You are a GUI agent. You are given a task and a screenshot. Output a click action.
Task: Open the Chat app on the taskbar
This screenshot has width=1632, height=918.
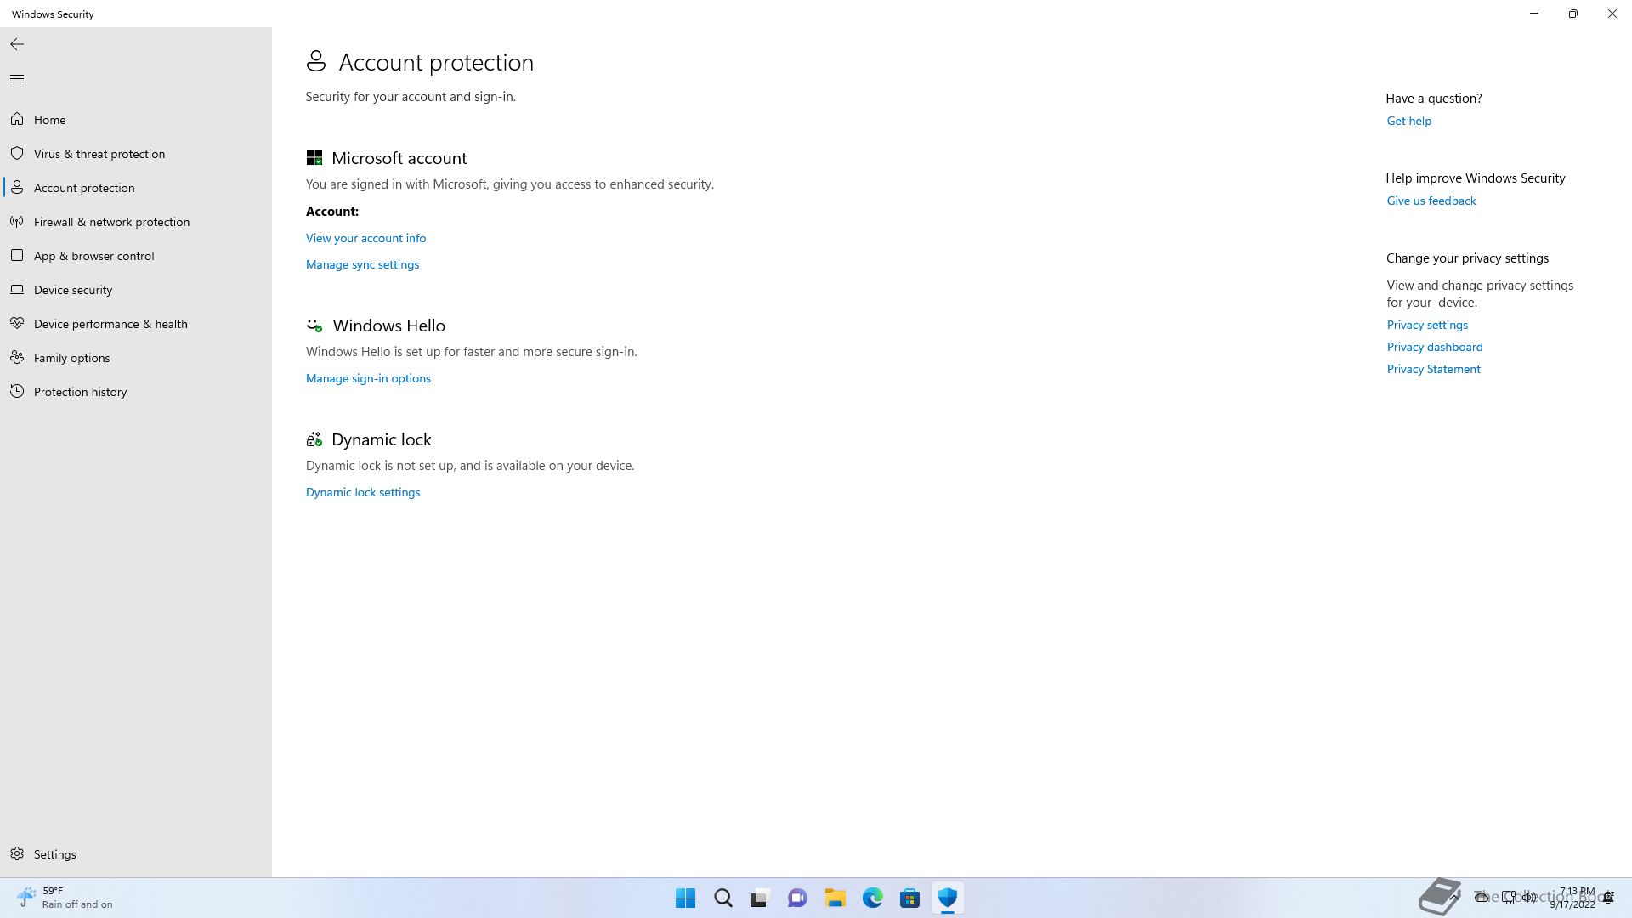click(x=797, y=898)
